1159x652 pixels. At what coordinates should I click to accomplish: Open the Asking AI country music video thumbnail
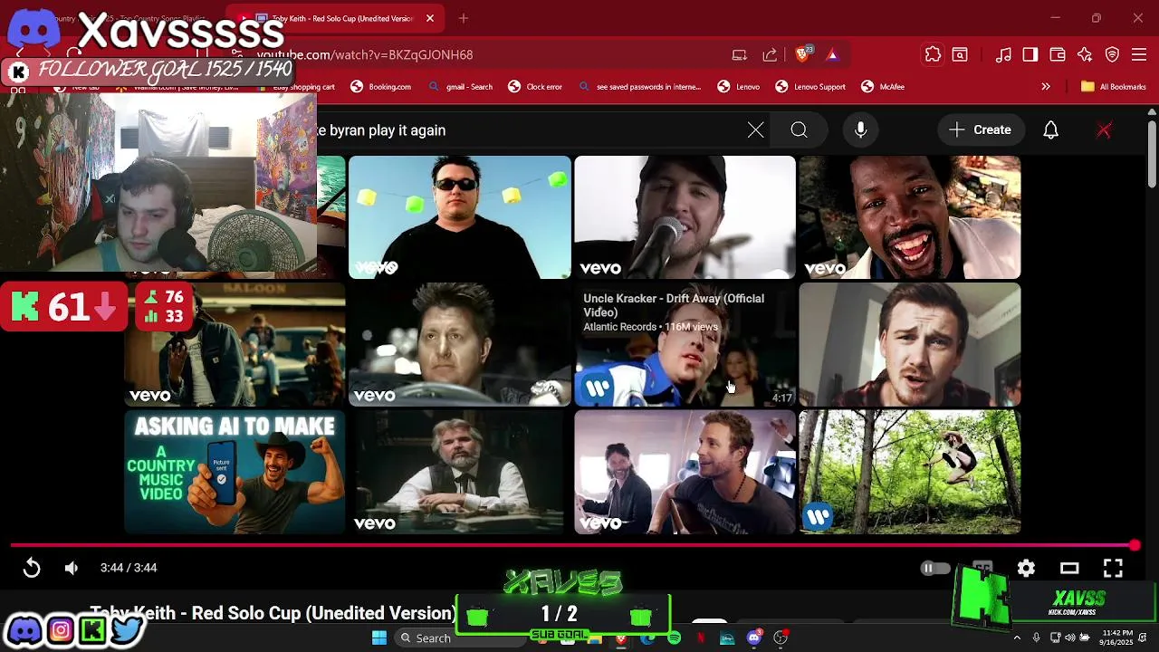tap(235, 472)
